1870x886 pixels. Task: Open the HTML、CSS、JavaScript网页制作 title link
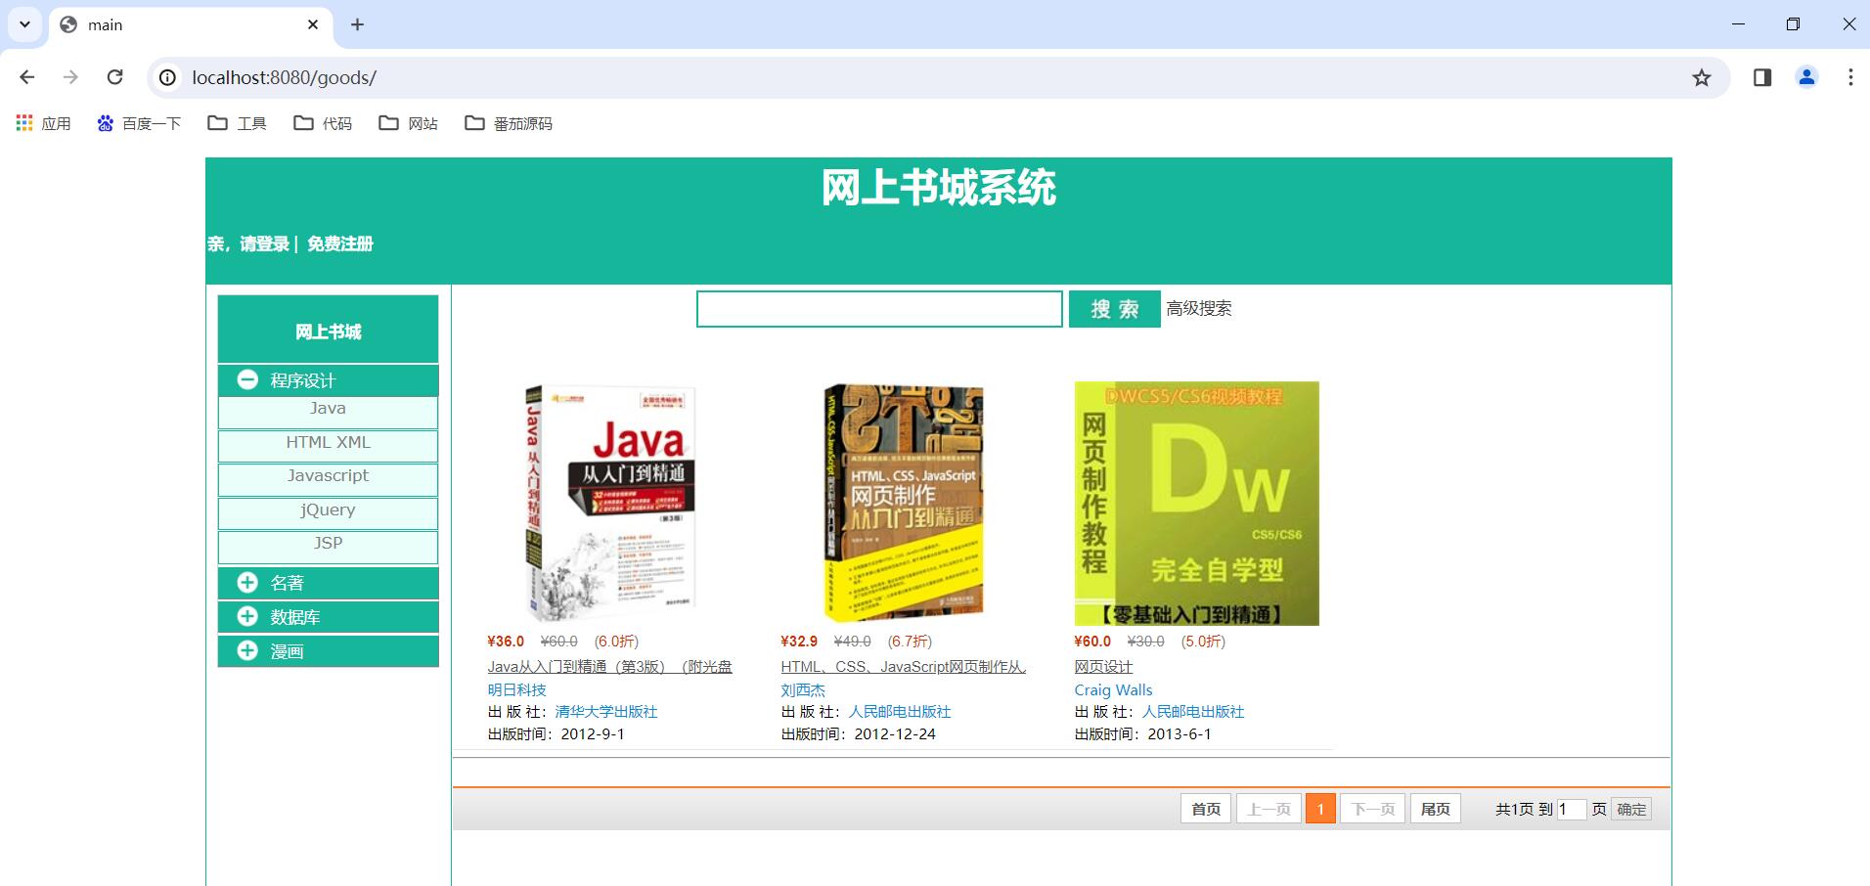tap(904, 667)
